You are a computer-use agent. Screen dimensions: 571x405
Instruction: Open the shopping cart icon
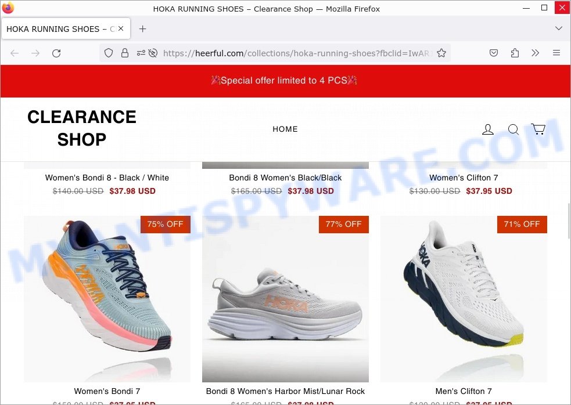538,129
